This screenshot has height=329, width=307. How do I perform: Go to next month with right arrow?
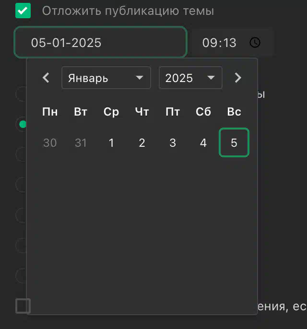pos(238,78)
